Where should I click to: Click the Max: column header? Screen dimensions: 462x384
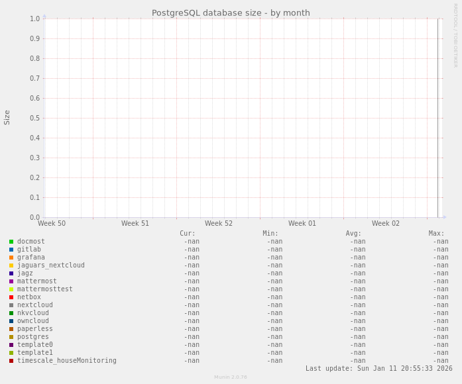pos(436,233)
